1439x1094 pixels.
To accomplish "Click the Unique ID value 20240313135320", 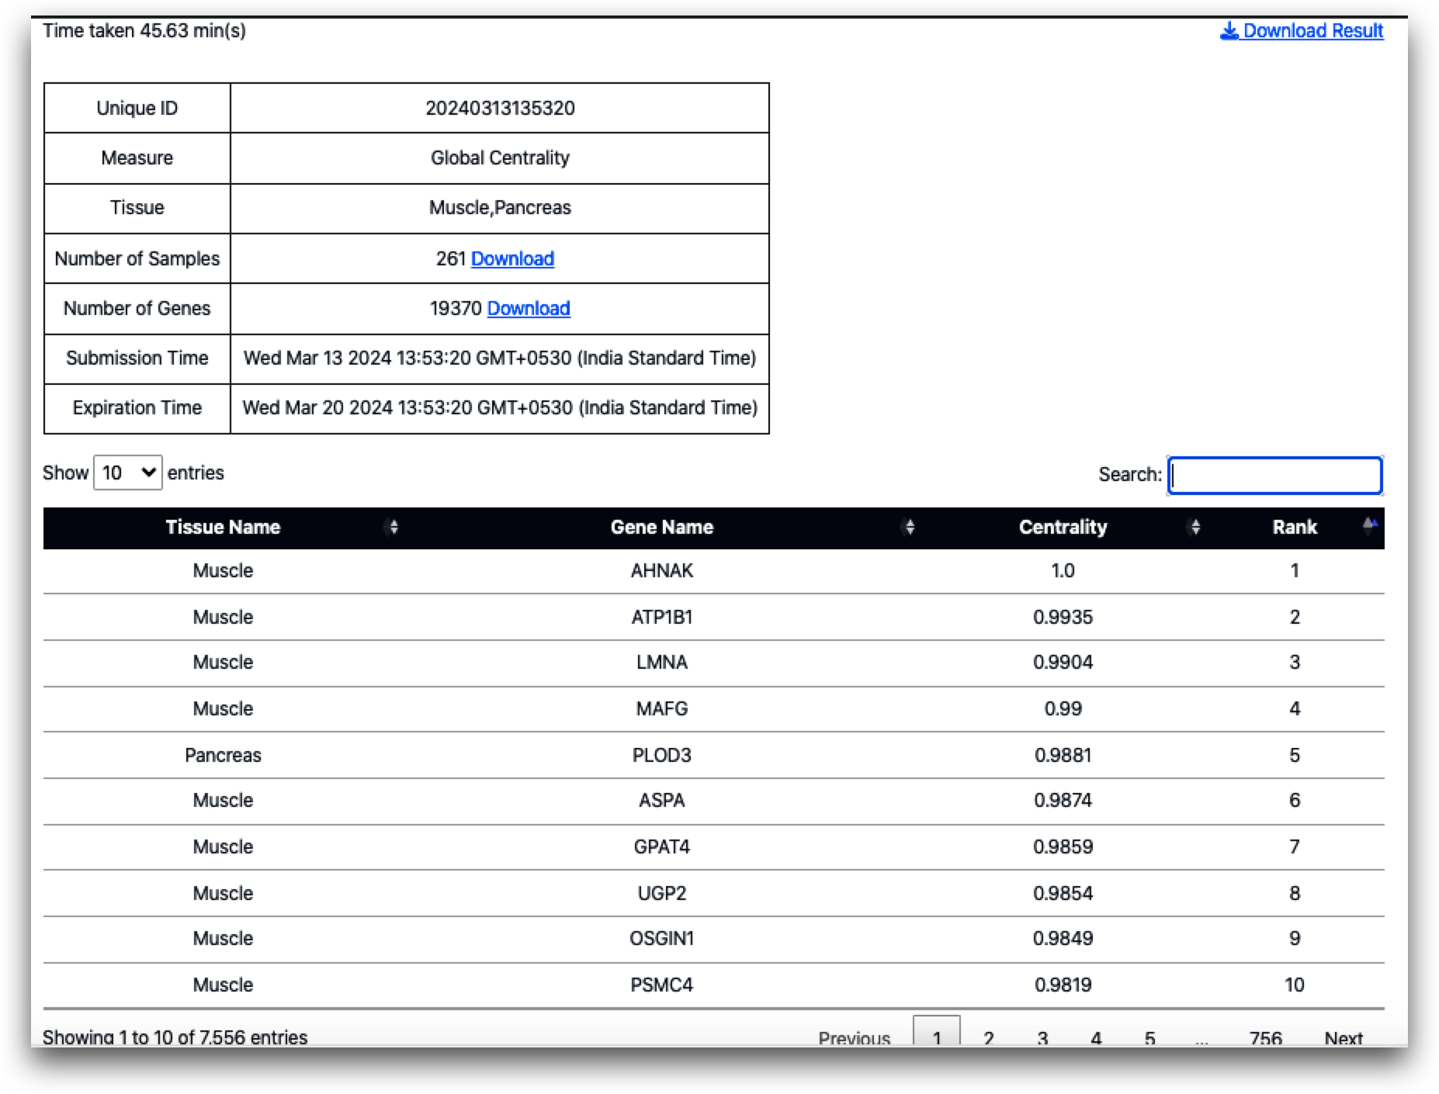I will click(500, 109).
